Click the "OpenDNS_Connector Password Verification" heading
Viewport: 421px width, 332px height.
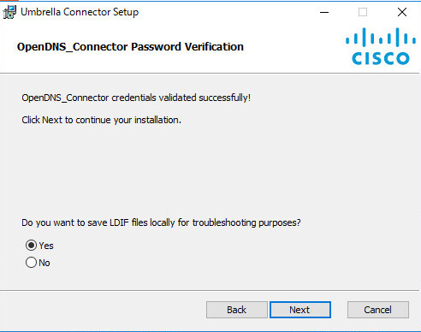[x=130, y=47]
